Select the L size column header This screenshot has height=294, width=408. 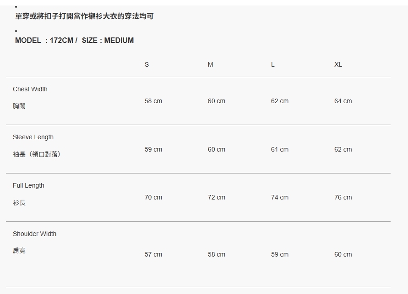coord(272,64)
